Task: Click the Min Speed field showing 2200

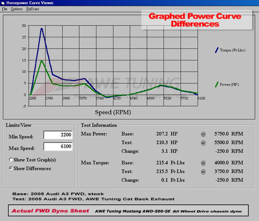Action: tap(58, 135)
